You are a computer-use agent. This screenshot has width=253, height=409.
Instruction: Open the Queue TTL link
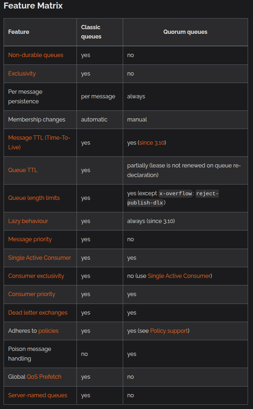click(23, 170)
